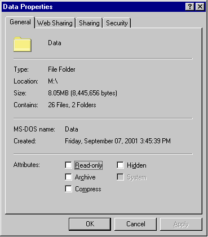Check the Archive attribute box
Screen dimensions: 208x237
click(x=68, y=177)
